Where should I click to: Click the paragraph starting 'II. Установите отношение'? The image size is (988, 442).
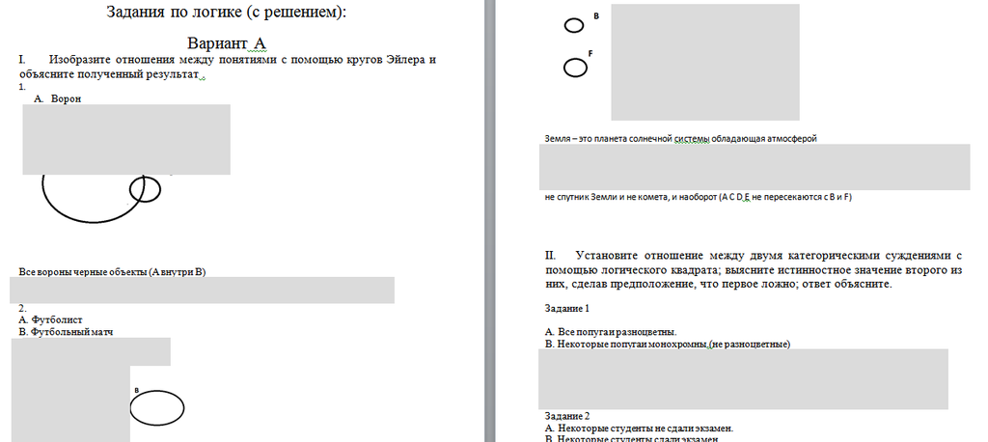pos(754,270)
